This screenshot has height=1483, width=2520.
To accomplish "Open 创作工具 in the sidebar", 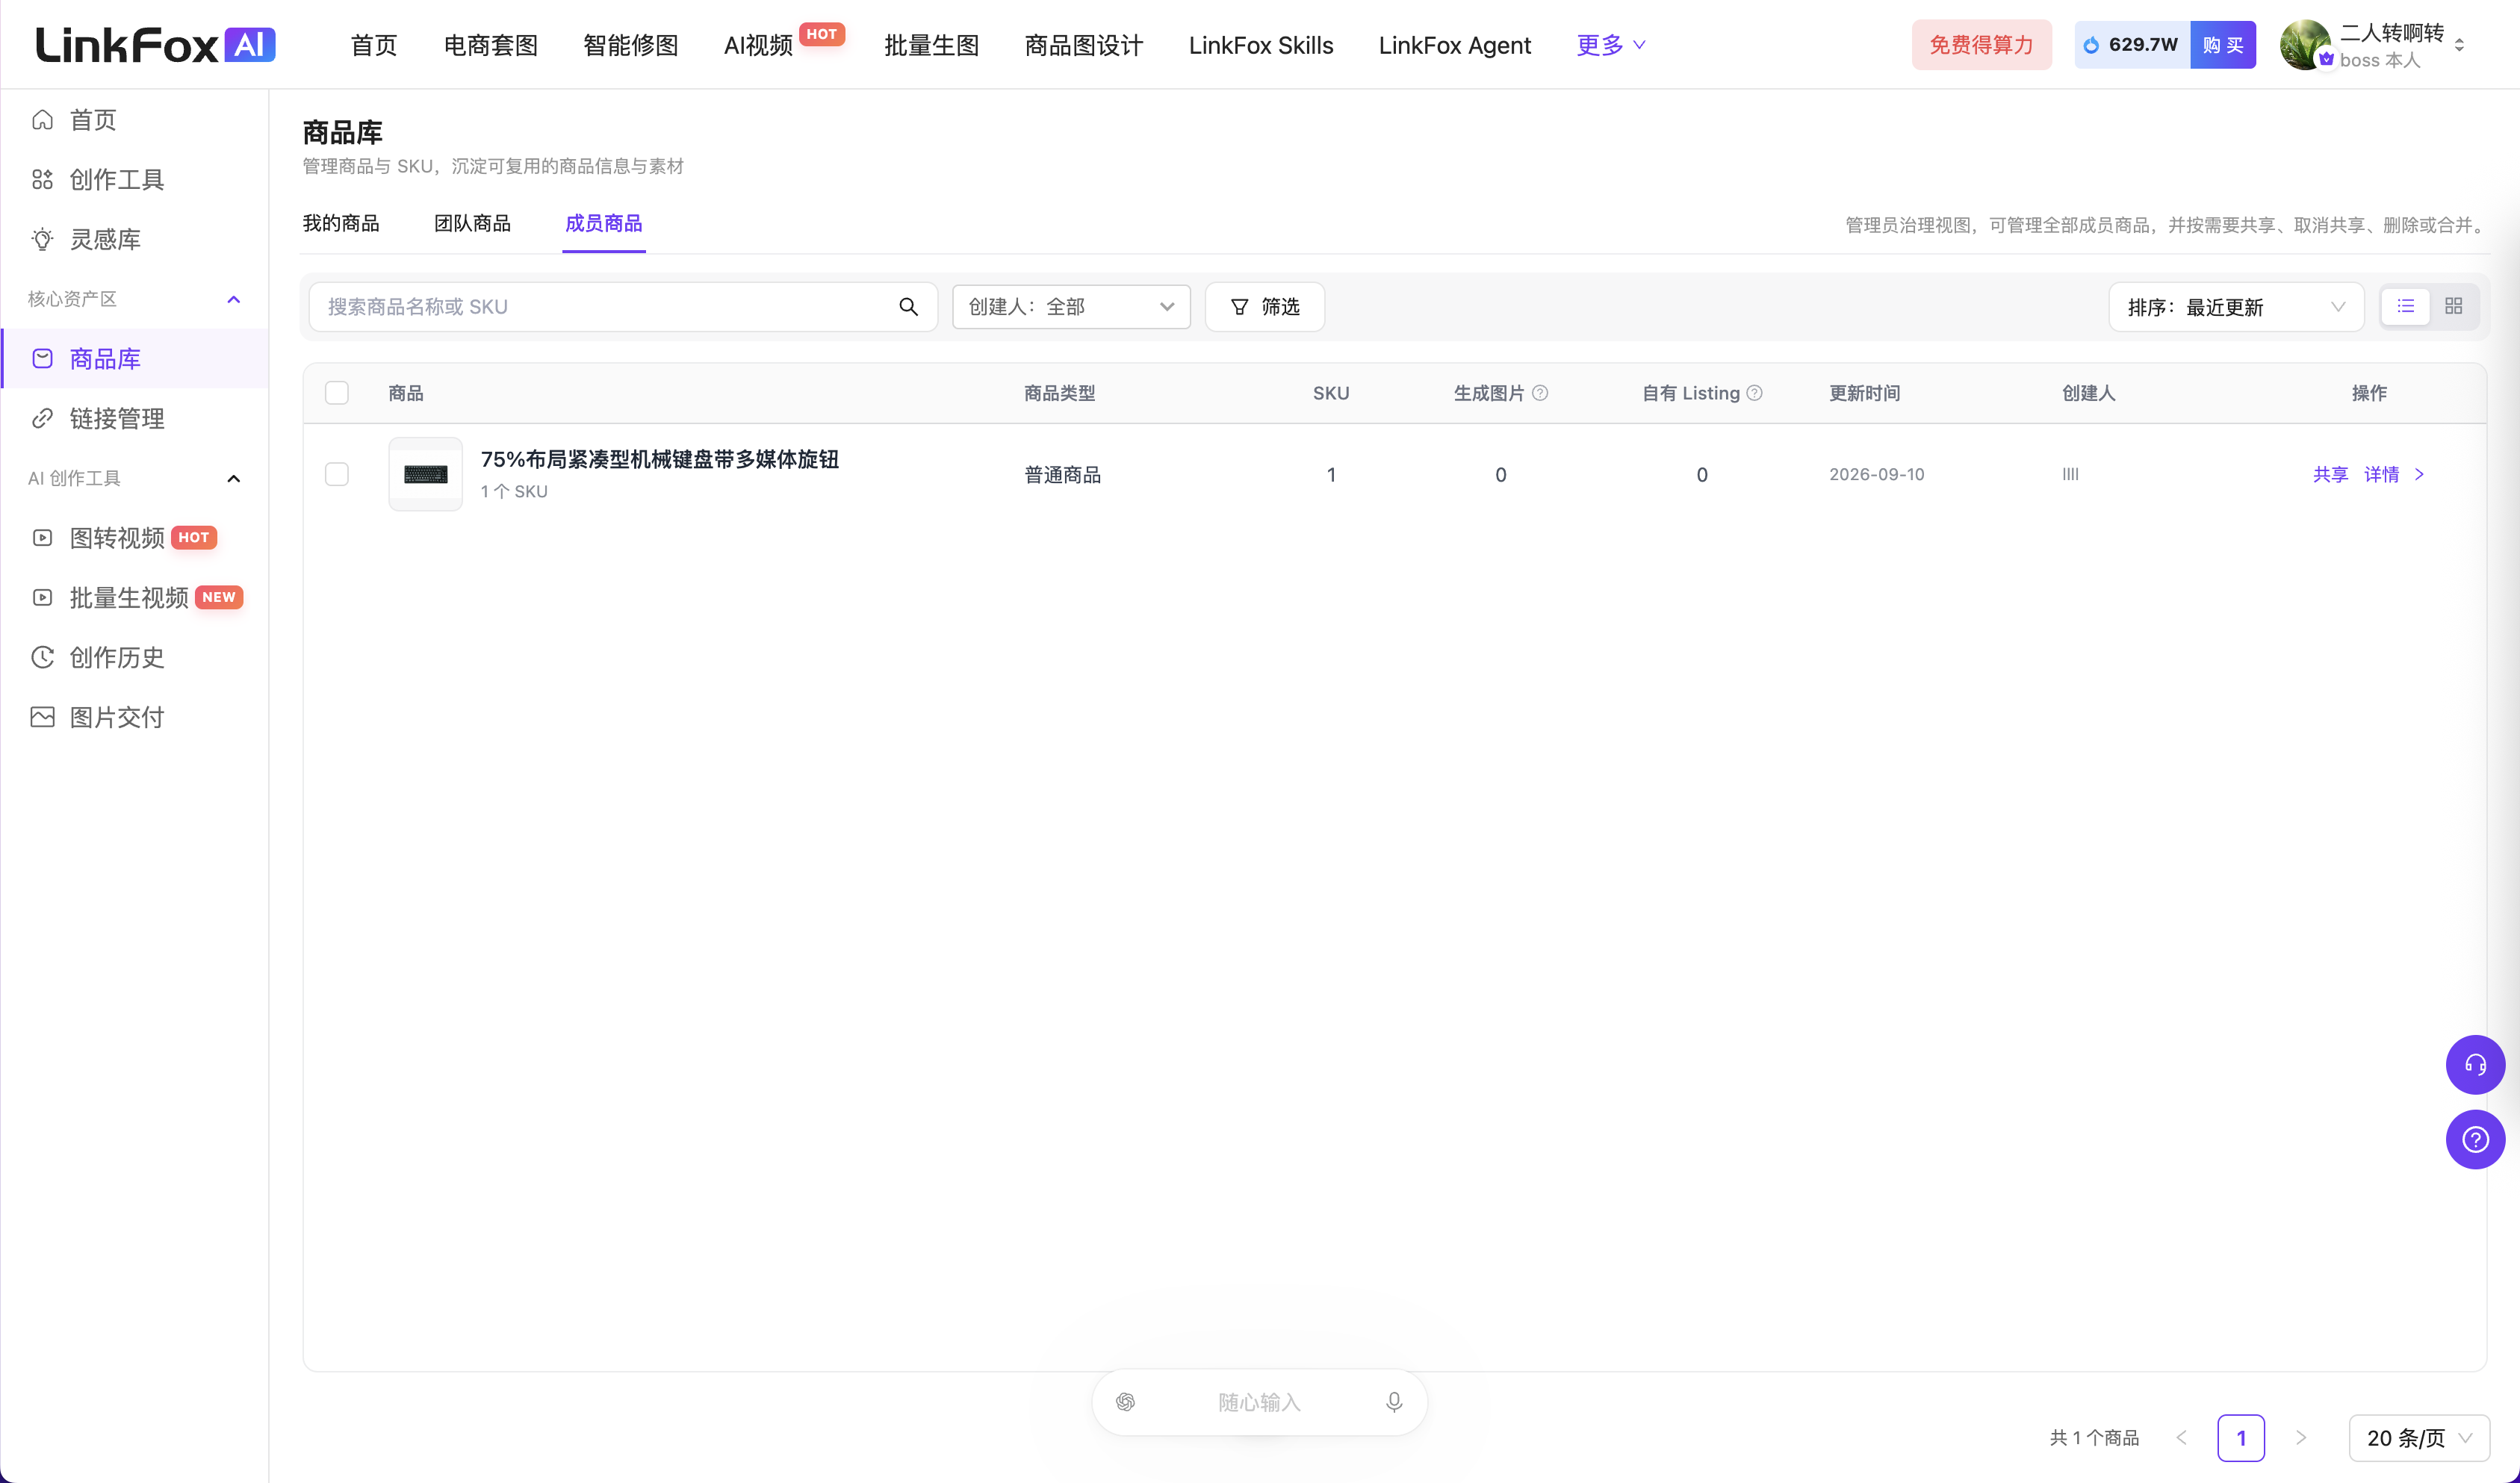I will pyautogui.click(x=134, y=179).
